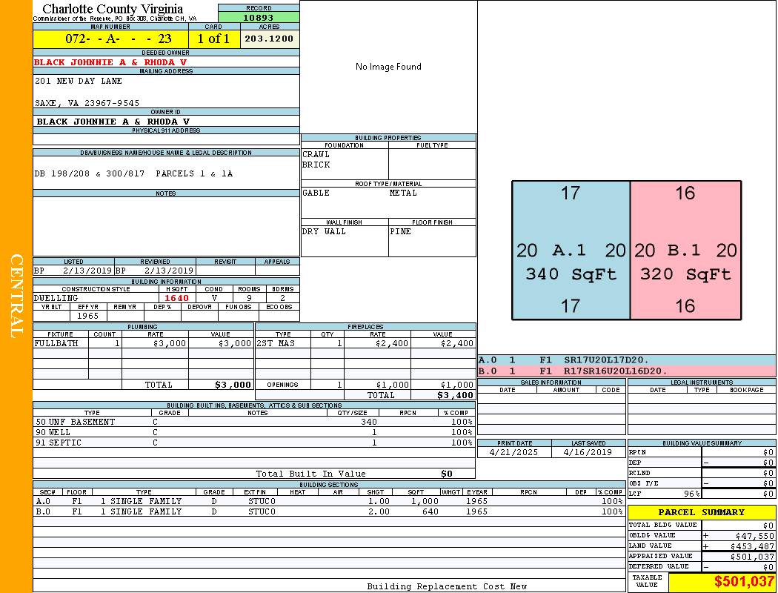Click the green record number 10893
778x593 pixels.
pyautogui.click(x=259, y=17)
